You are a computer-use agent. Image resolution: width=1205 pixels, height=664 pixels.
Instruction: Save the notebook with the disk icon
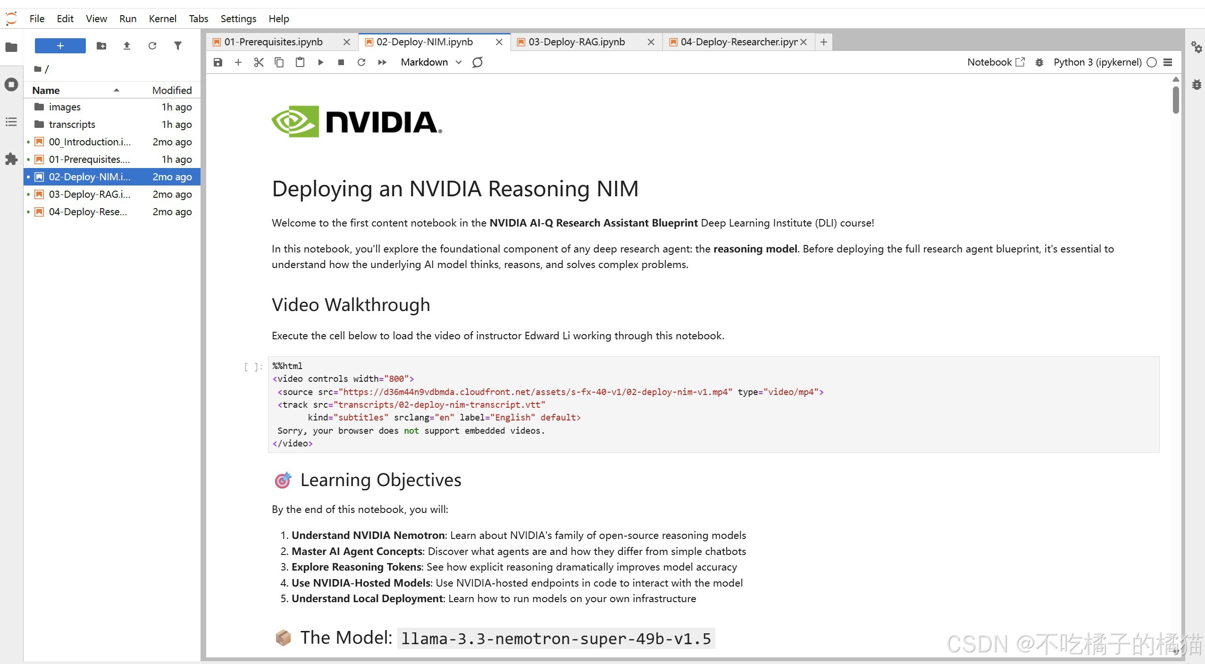click(x=218, y=62)
